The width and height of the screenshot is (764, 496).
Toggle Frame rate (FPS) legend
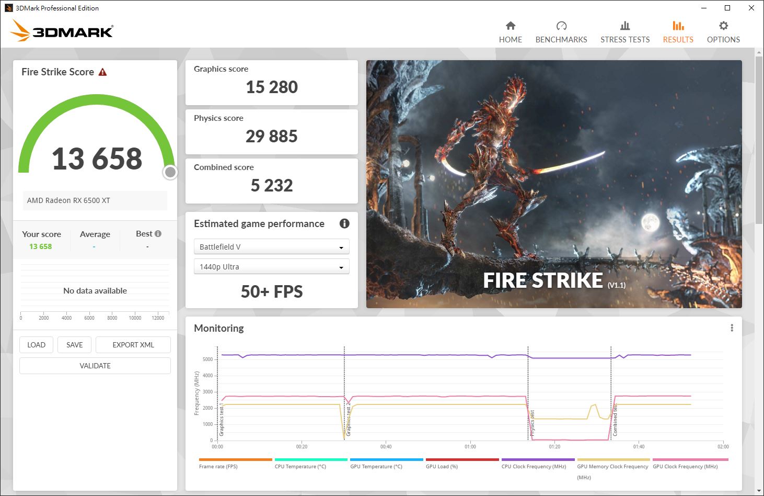(235, 464)
